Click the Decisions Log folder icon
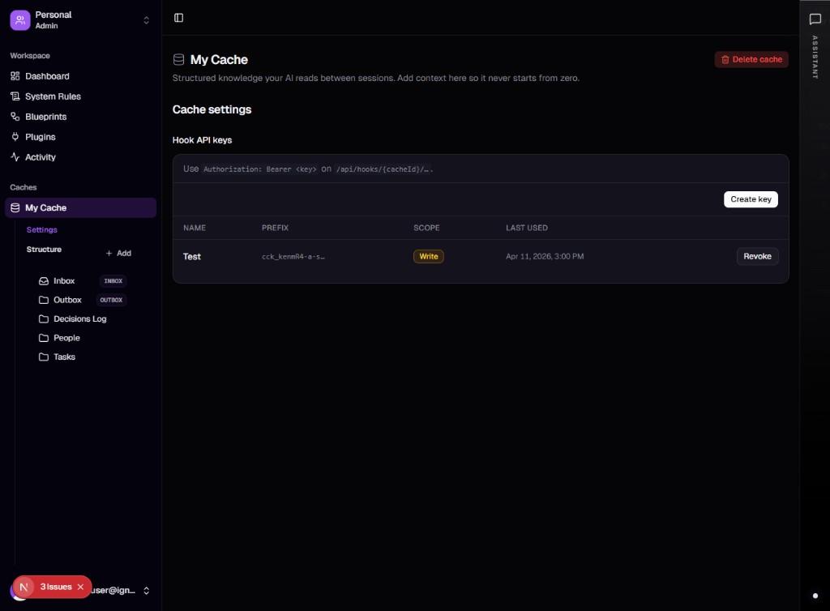The width and height of the screenshot is (830, 611). [44, 319]
